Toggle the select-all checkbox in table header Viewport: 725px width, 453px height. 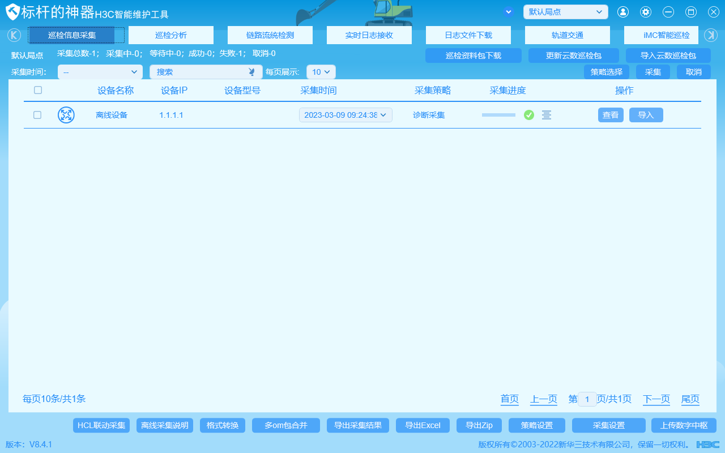coord(38,90)
